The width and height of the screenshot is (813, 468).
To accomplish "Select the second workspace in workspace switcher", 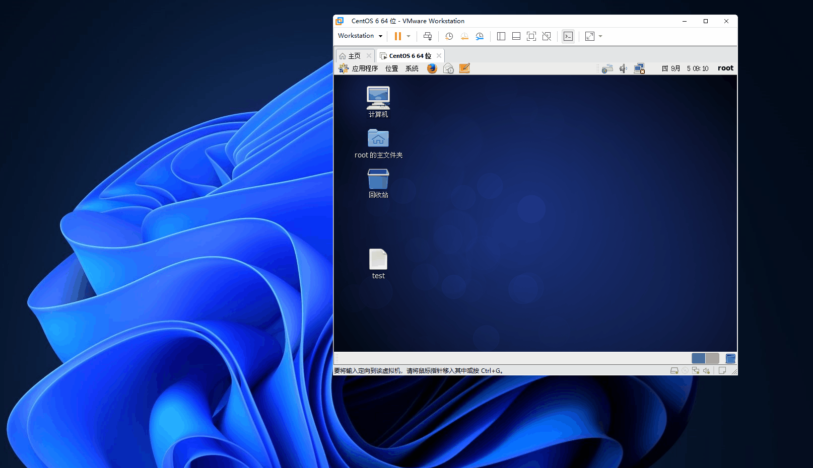I will coord(712,358).
